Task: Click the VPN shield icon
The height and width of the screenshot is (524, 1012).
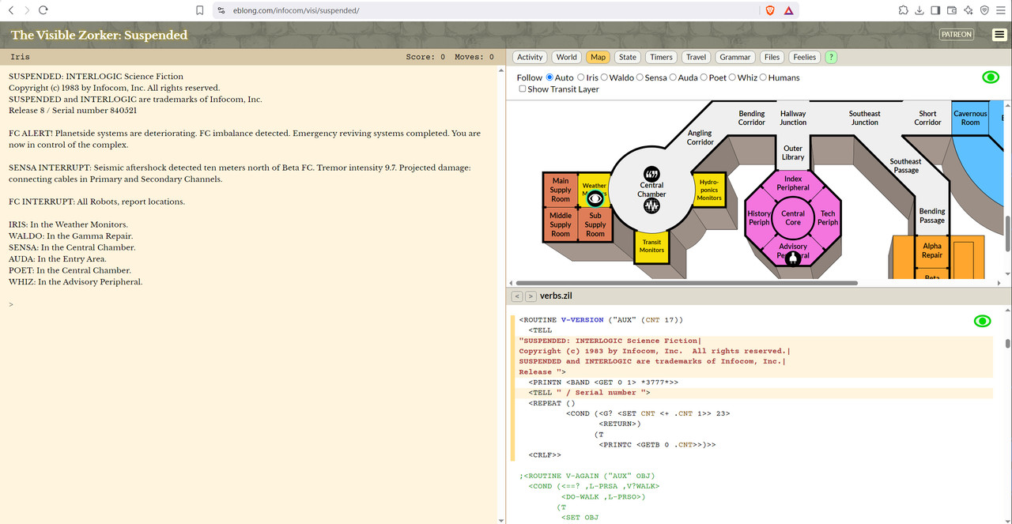Action: tap(984, 10)
